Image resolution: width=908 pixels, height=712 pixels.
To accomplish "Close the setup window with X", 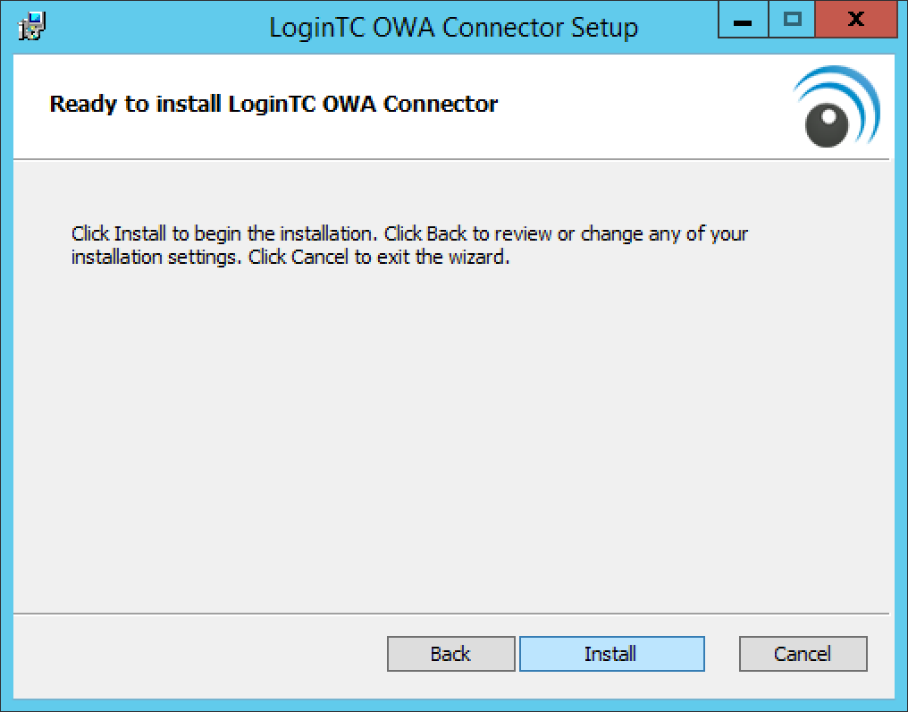I will [x=854, y=20].
